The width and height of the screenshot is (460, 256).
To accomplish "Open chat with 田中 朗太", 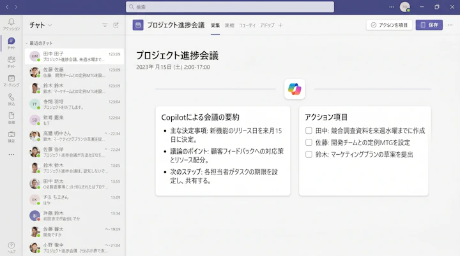I will pos(74,184).
